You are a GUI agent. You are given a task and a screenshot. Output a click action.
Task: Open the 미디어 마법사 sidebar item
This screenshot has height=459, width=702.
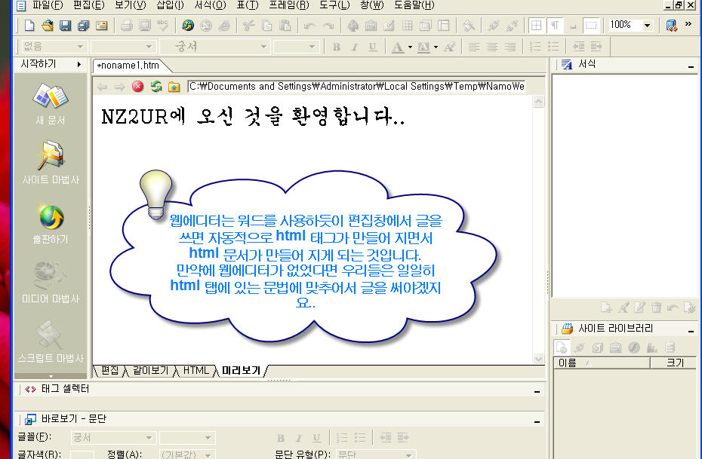(x=51, y=282)
